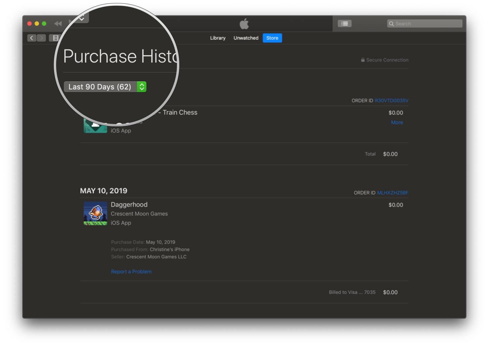Click the $0.00 amount beside Total
Viewport: 489px width, 347px height.
(390, 154)
